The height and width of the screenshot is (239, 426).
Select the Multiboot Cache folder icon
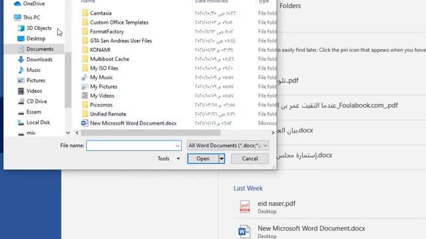pos(85,59)
